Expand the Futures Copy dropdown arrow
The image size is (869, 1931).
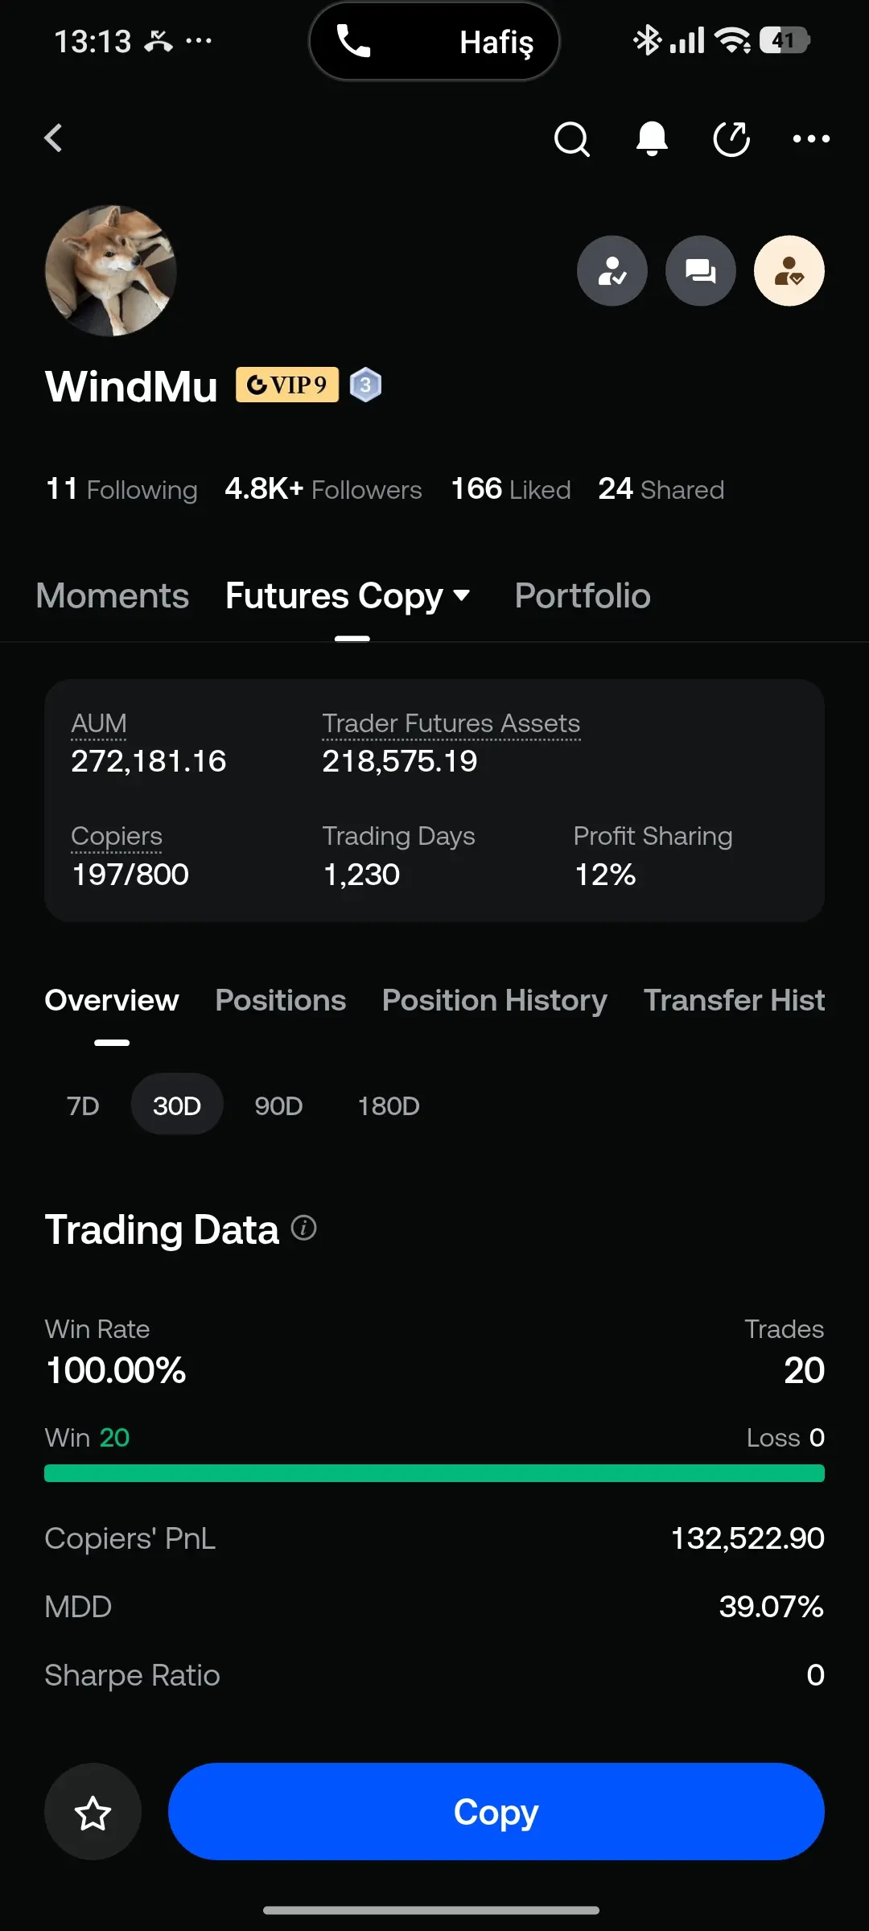click(462, 596)
